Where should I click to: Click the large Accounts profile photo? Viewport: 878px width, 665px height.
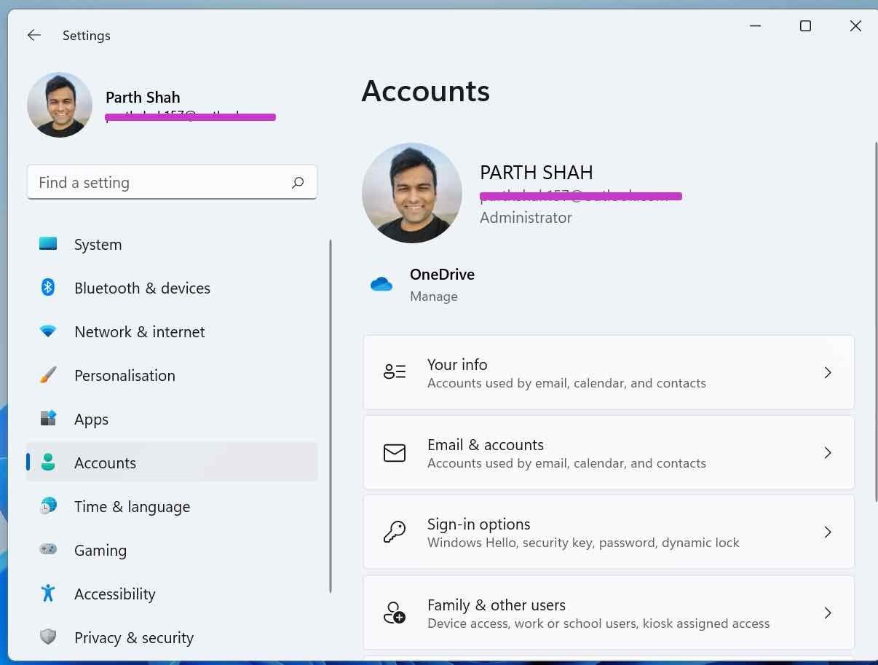[x=412, y=193]
